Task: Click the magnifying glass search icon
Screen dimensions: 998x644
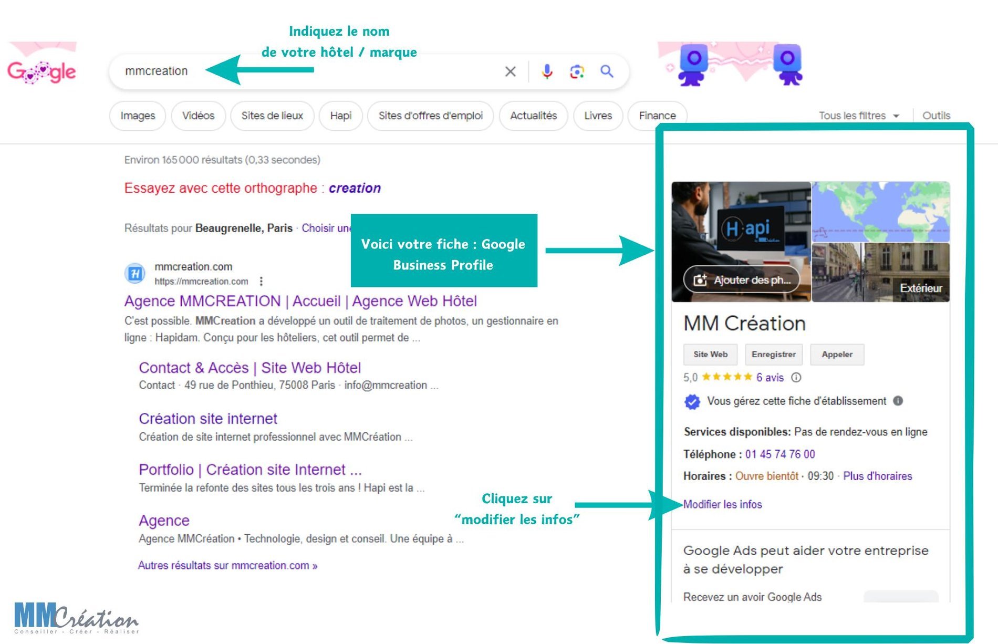Action: click(x=607, y=71)
